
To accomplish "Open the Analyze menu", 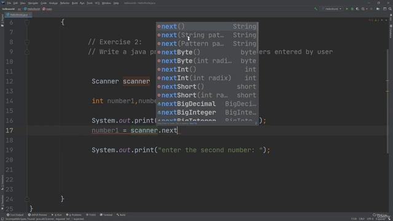I will coord(53,3).
